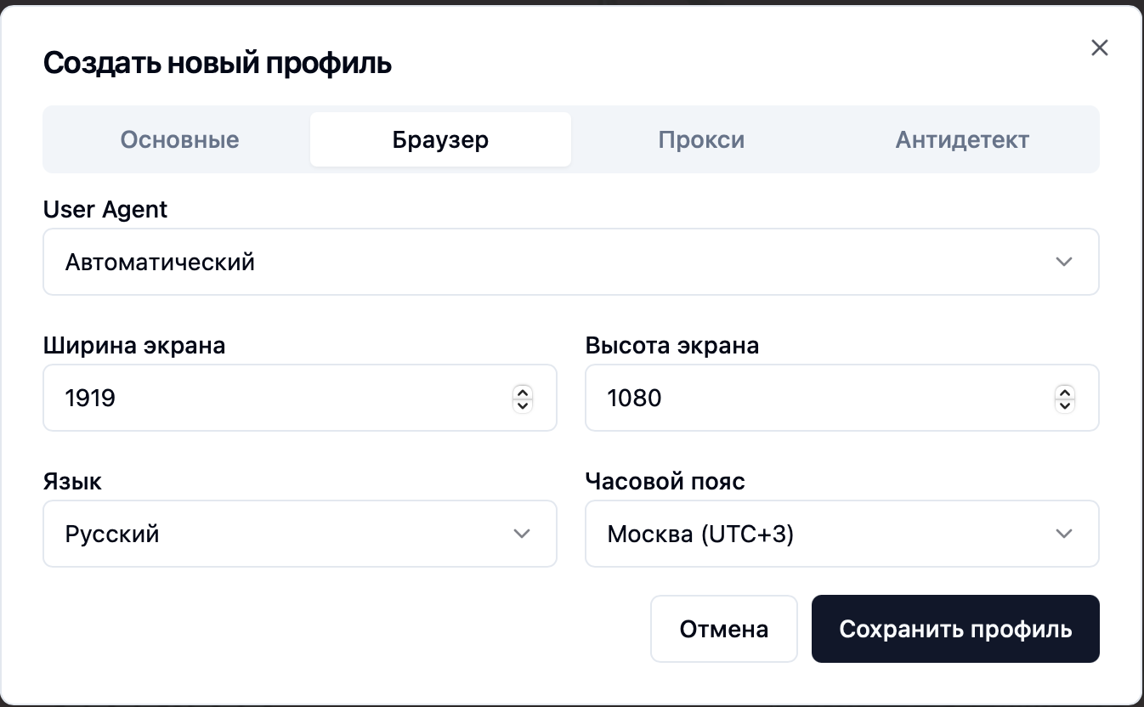The width and height of the screenshot is (1144, 707).
Task: Switch to the Основные tab
Action: pyautogui.click(x=179, y=139)
